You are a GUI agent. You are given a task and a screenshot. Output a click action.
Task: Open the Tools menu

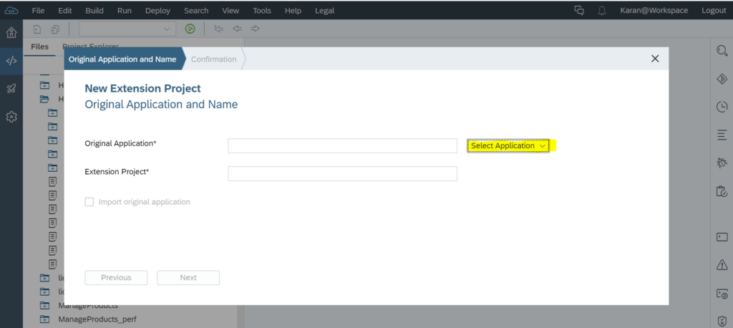[262, 10]
